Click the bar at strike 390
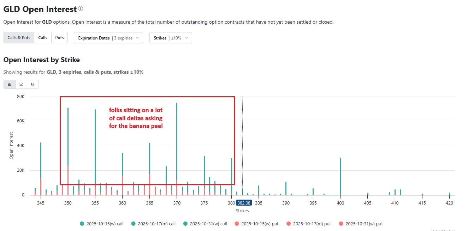468x231 pixels. [x=286, y=188]
